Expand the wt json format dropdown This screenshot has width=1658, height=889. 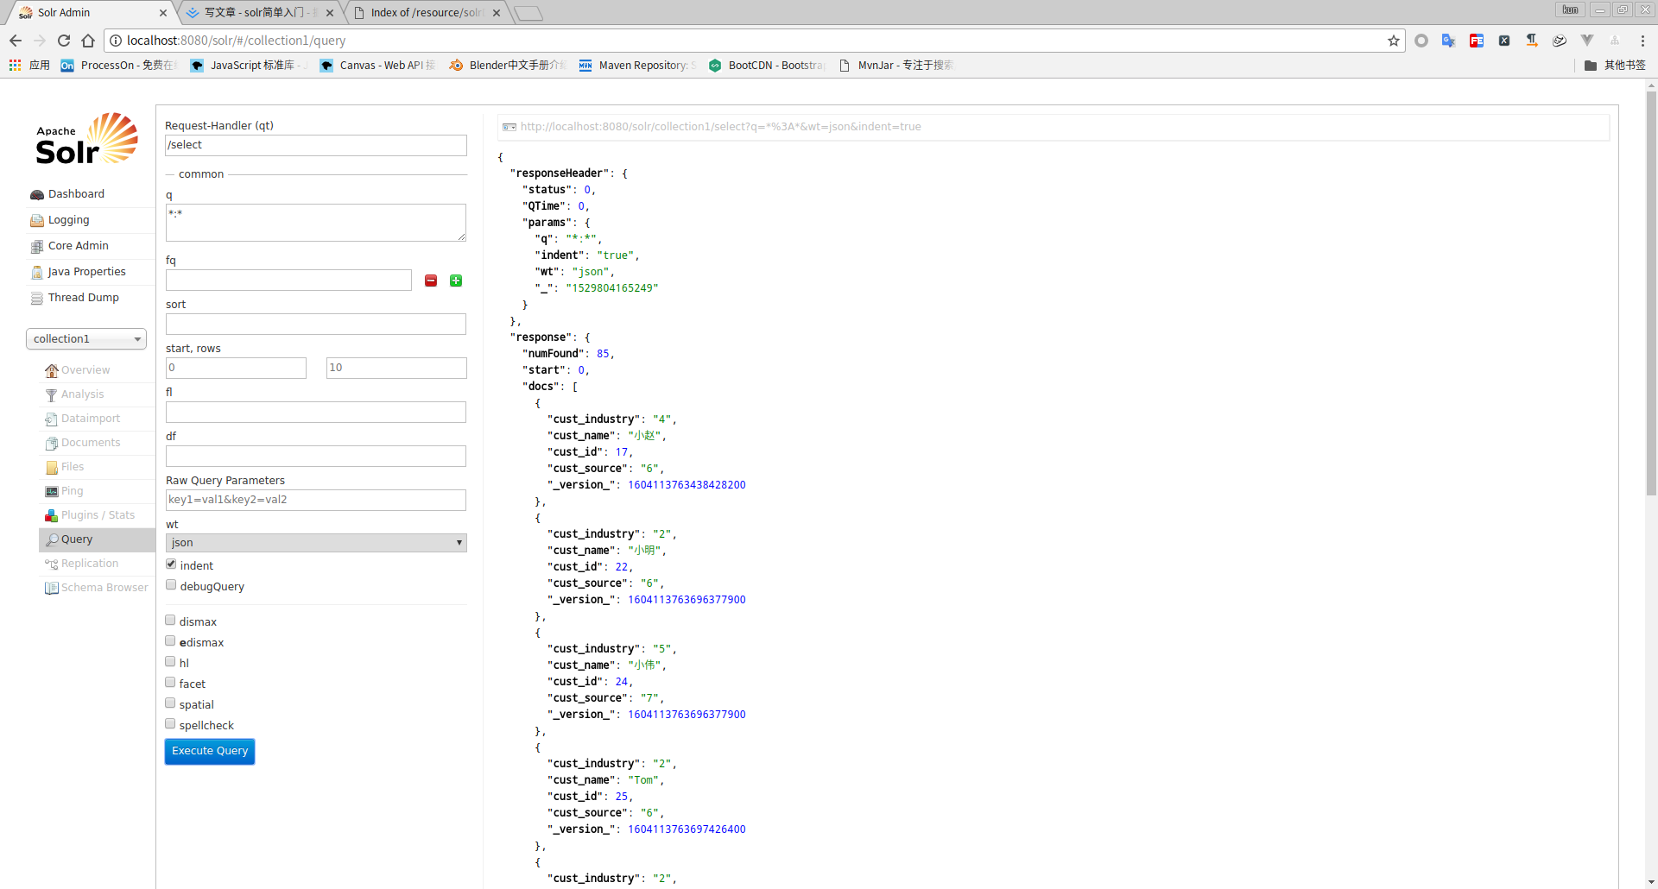click(x=316, y=543)
